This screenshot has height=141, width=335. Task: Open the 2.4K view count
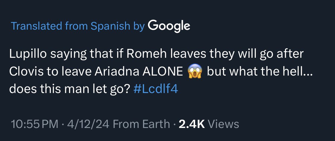192,124
